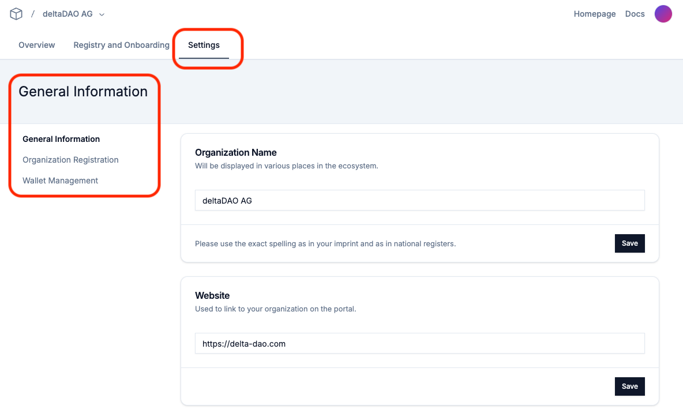The height and width of the screenshot is (413, 683).
Task: Go to Registry and Onboarding tab
Action: pyautogui.click(x=121, y=45)
